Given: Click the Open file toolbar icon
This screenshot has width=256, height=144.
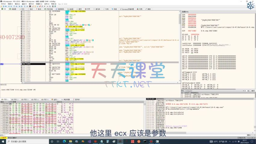Looking at the screenshot, I should pos(2,6).
